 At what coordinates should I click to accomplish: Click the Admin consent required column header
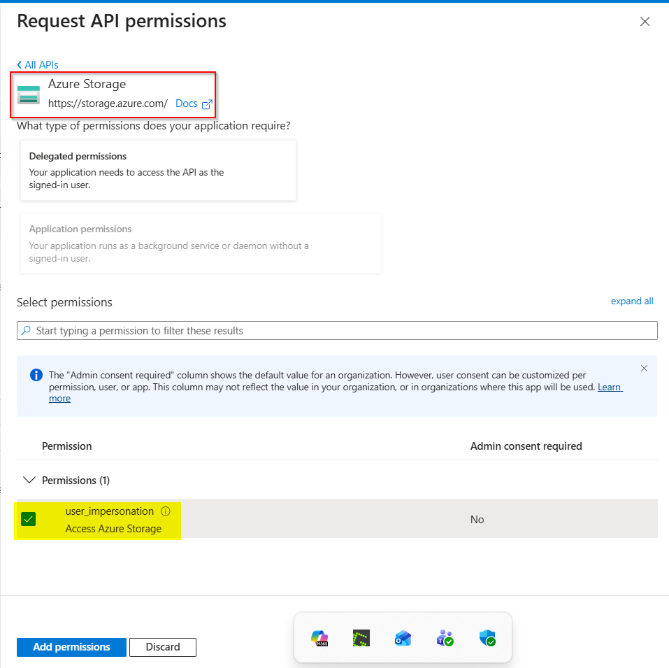tap(526, 446)
